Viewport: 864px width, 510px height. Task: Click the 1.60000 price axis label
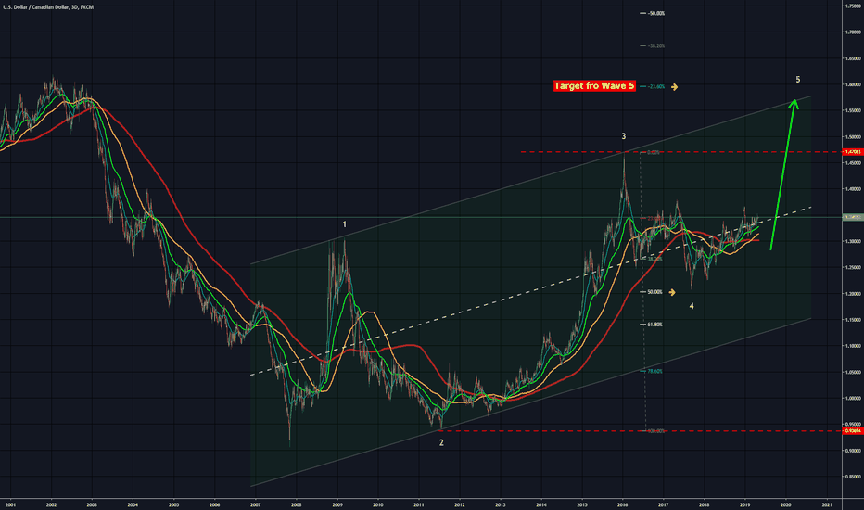tap(853, 84)
